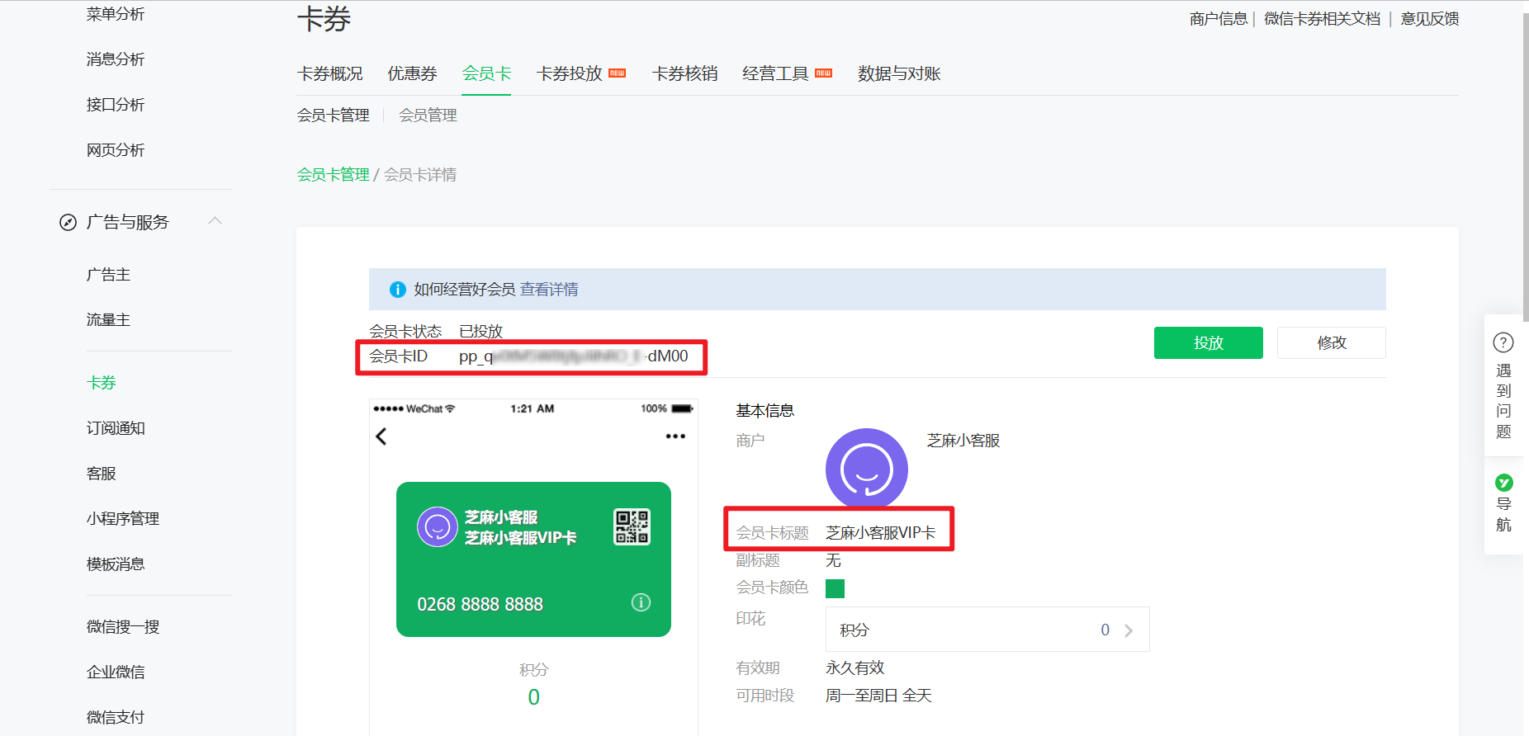Open the three-dot menu in phone preview
This screenshot has height=736, width=1529.
[x=675, y=436]
